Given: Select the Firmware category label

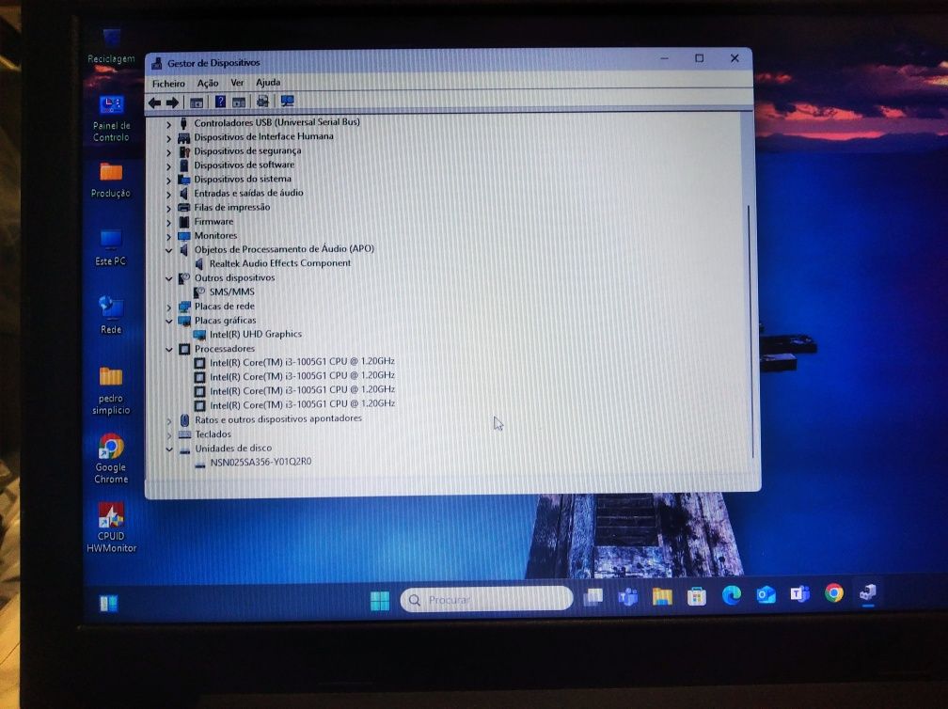Looking at the screenshot, I should point(213,222).
